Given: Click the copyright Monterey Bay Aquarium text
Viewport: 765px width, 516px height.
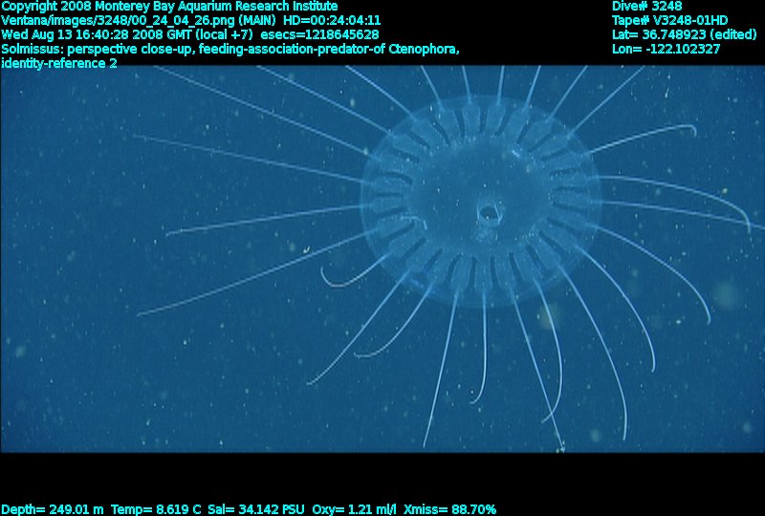Looking at the screenshot, I should [169, 6].
